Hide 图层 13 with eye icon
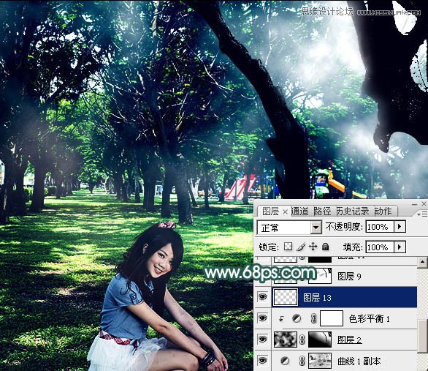 [262, 297]
